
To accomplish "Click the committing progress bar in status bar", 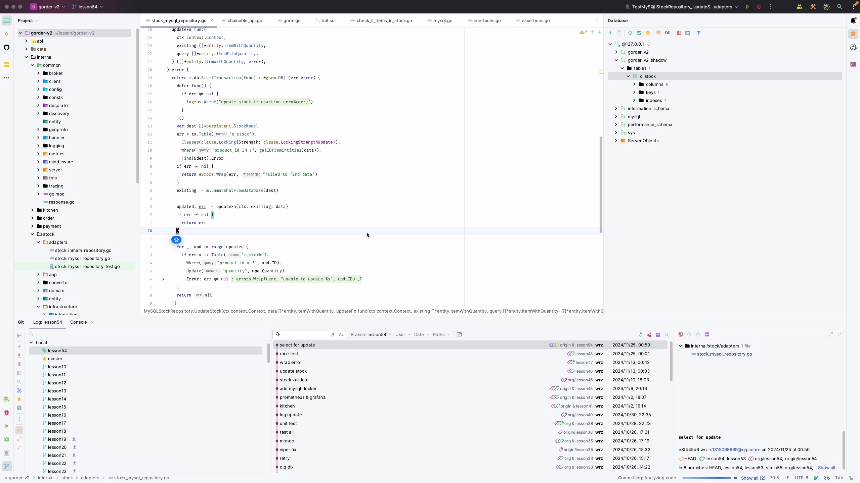I will pos(706,478).
